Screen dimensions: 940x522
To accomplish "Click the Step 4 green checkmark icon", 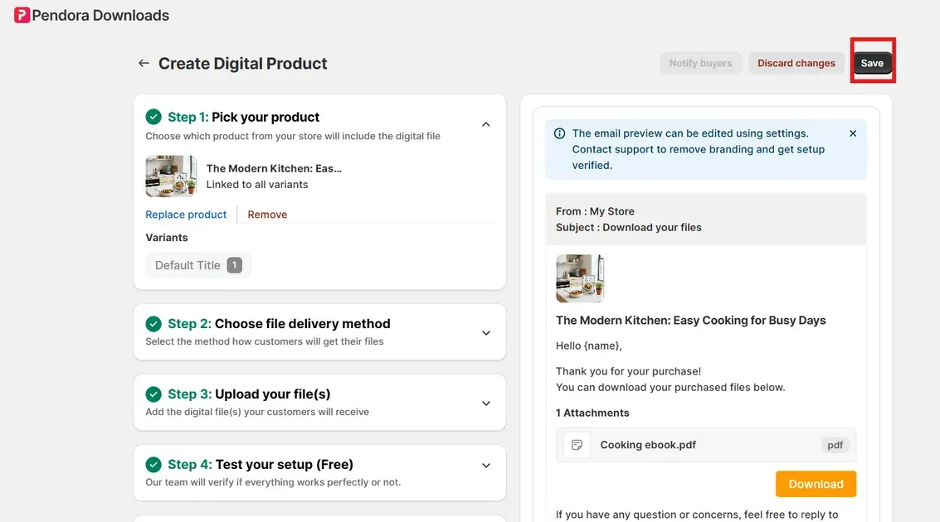I will (153, 465).
